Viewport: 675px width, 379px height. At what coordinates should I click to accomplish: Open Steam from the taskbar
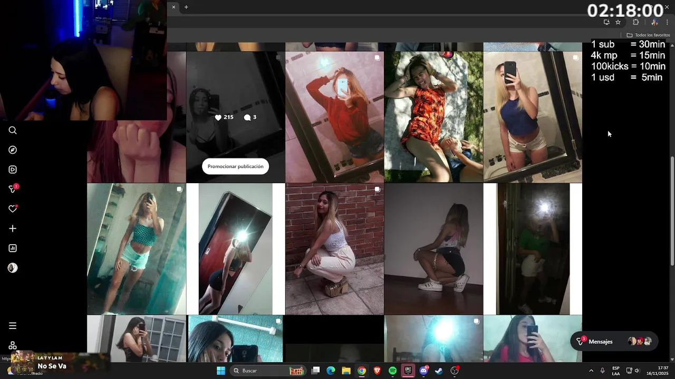[439, 371]
